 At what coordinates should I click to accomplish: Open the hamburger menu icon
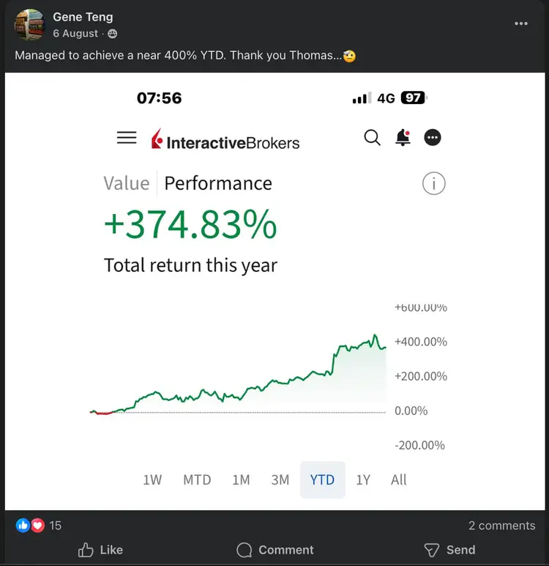point(127,138)
